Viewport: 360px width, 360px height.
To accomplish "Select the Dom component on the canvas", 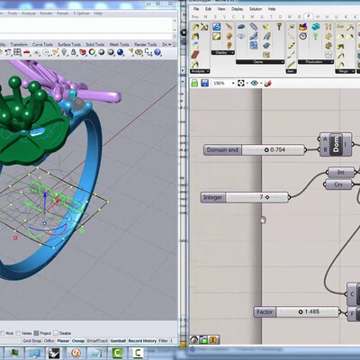I will [x=336, y=145].
